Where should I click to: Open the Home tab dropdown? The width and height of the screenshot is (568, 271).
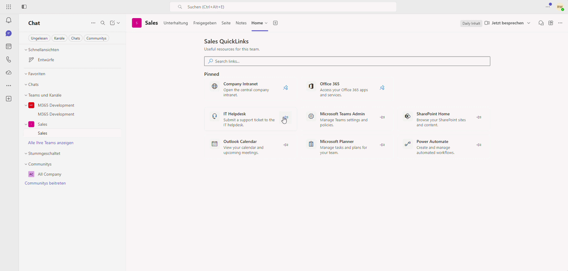pyautogui.click(x=266, y=23)
